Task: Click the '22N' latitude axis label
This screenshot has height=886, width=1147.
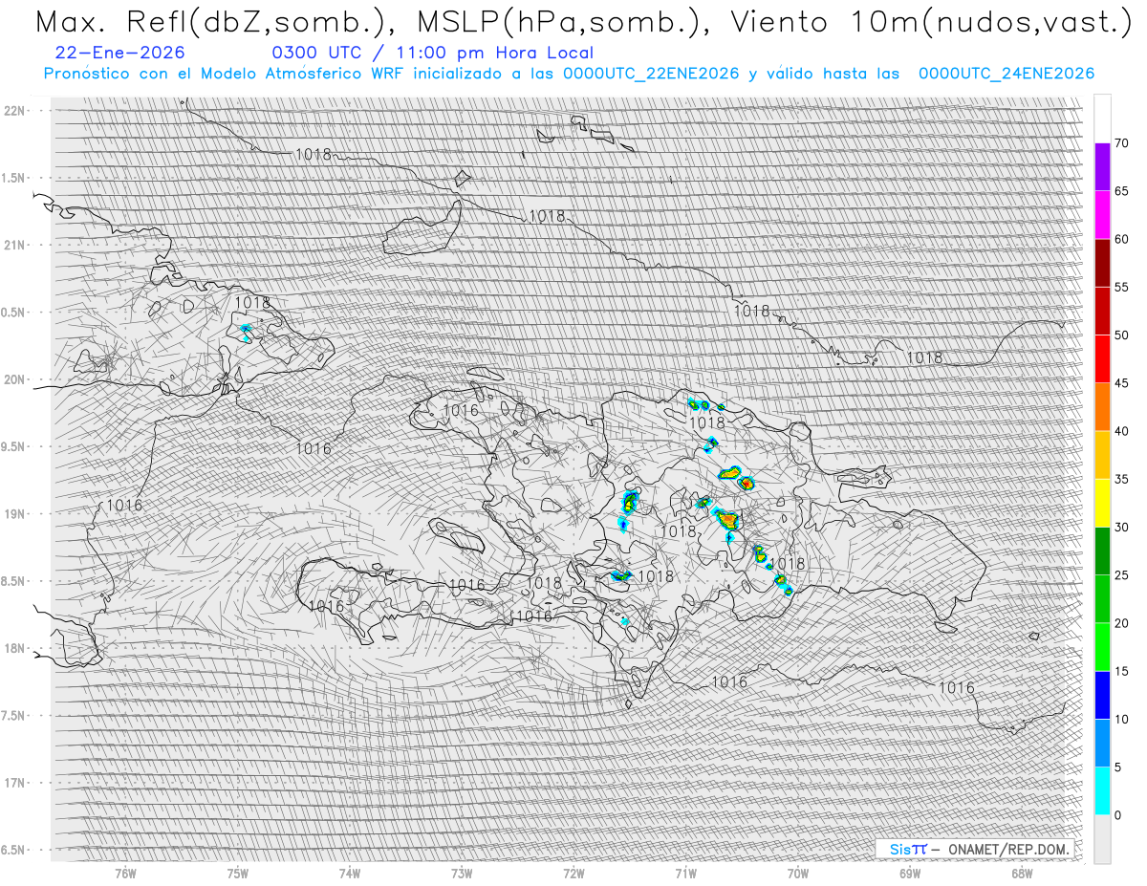Action: 14,110
